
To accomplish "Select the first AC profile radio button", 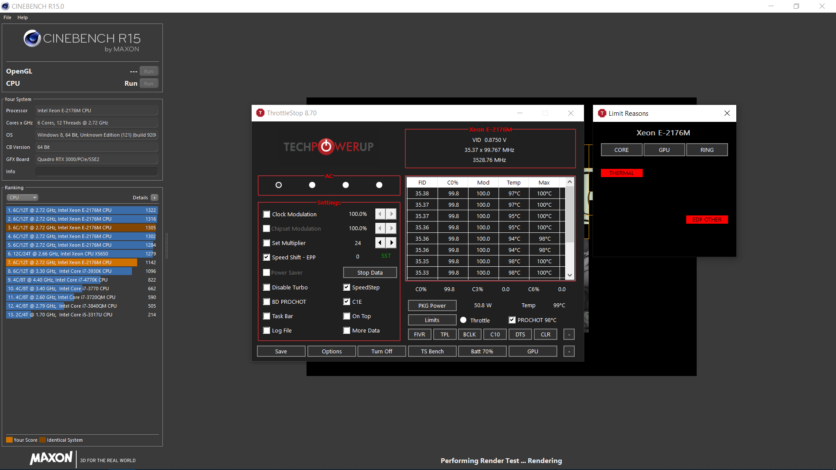I will tap(279, 185).
